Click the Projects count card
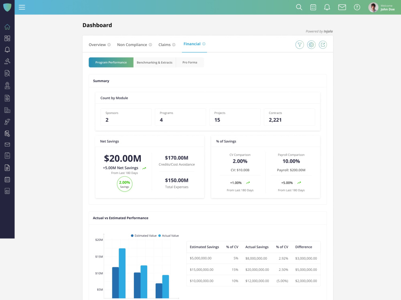 coord(235,117)
